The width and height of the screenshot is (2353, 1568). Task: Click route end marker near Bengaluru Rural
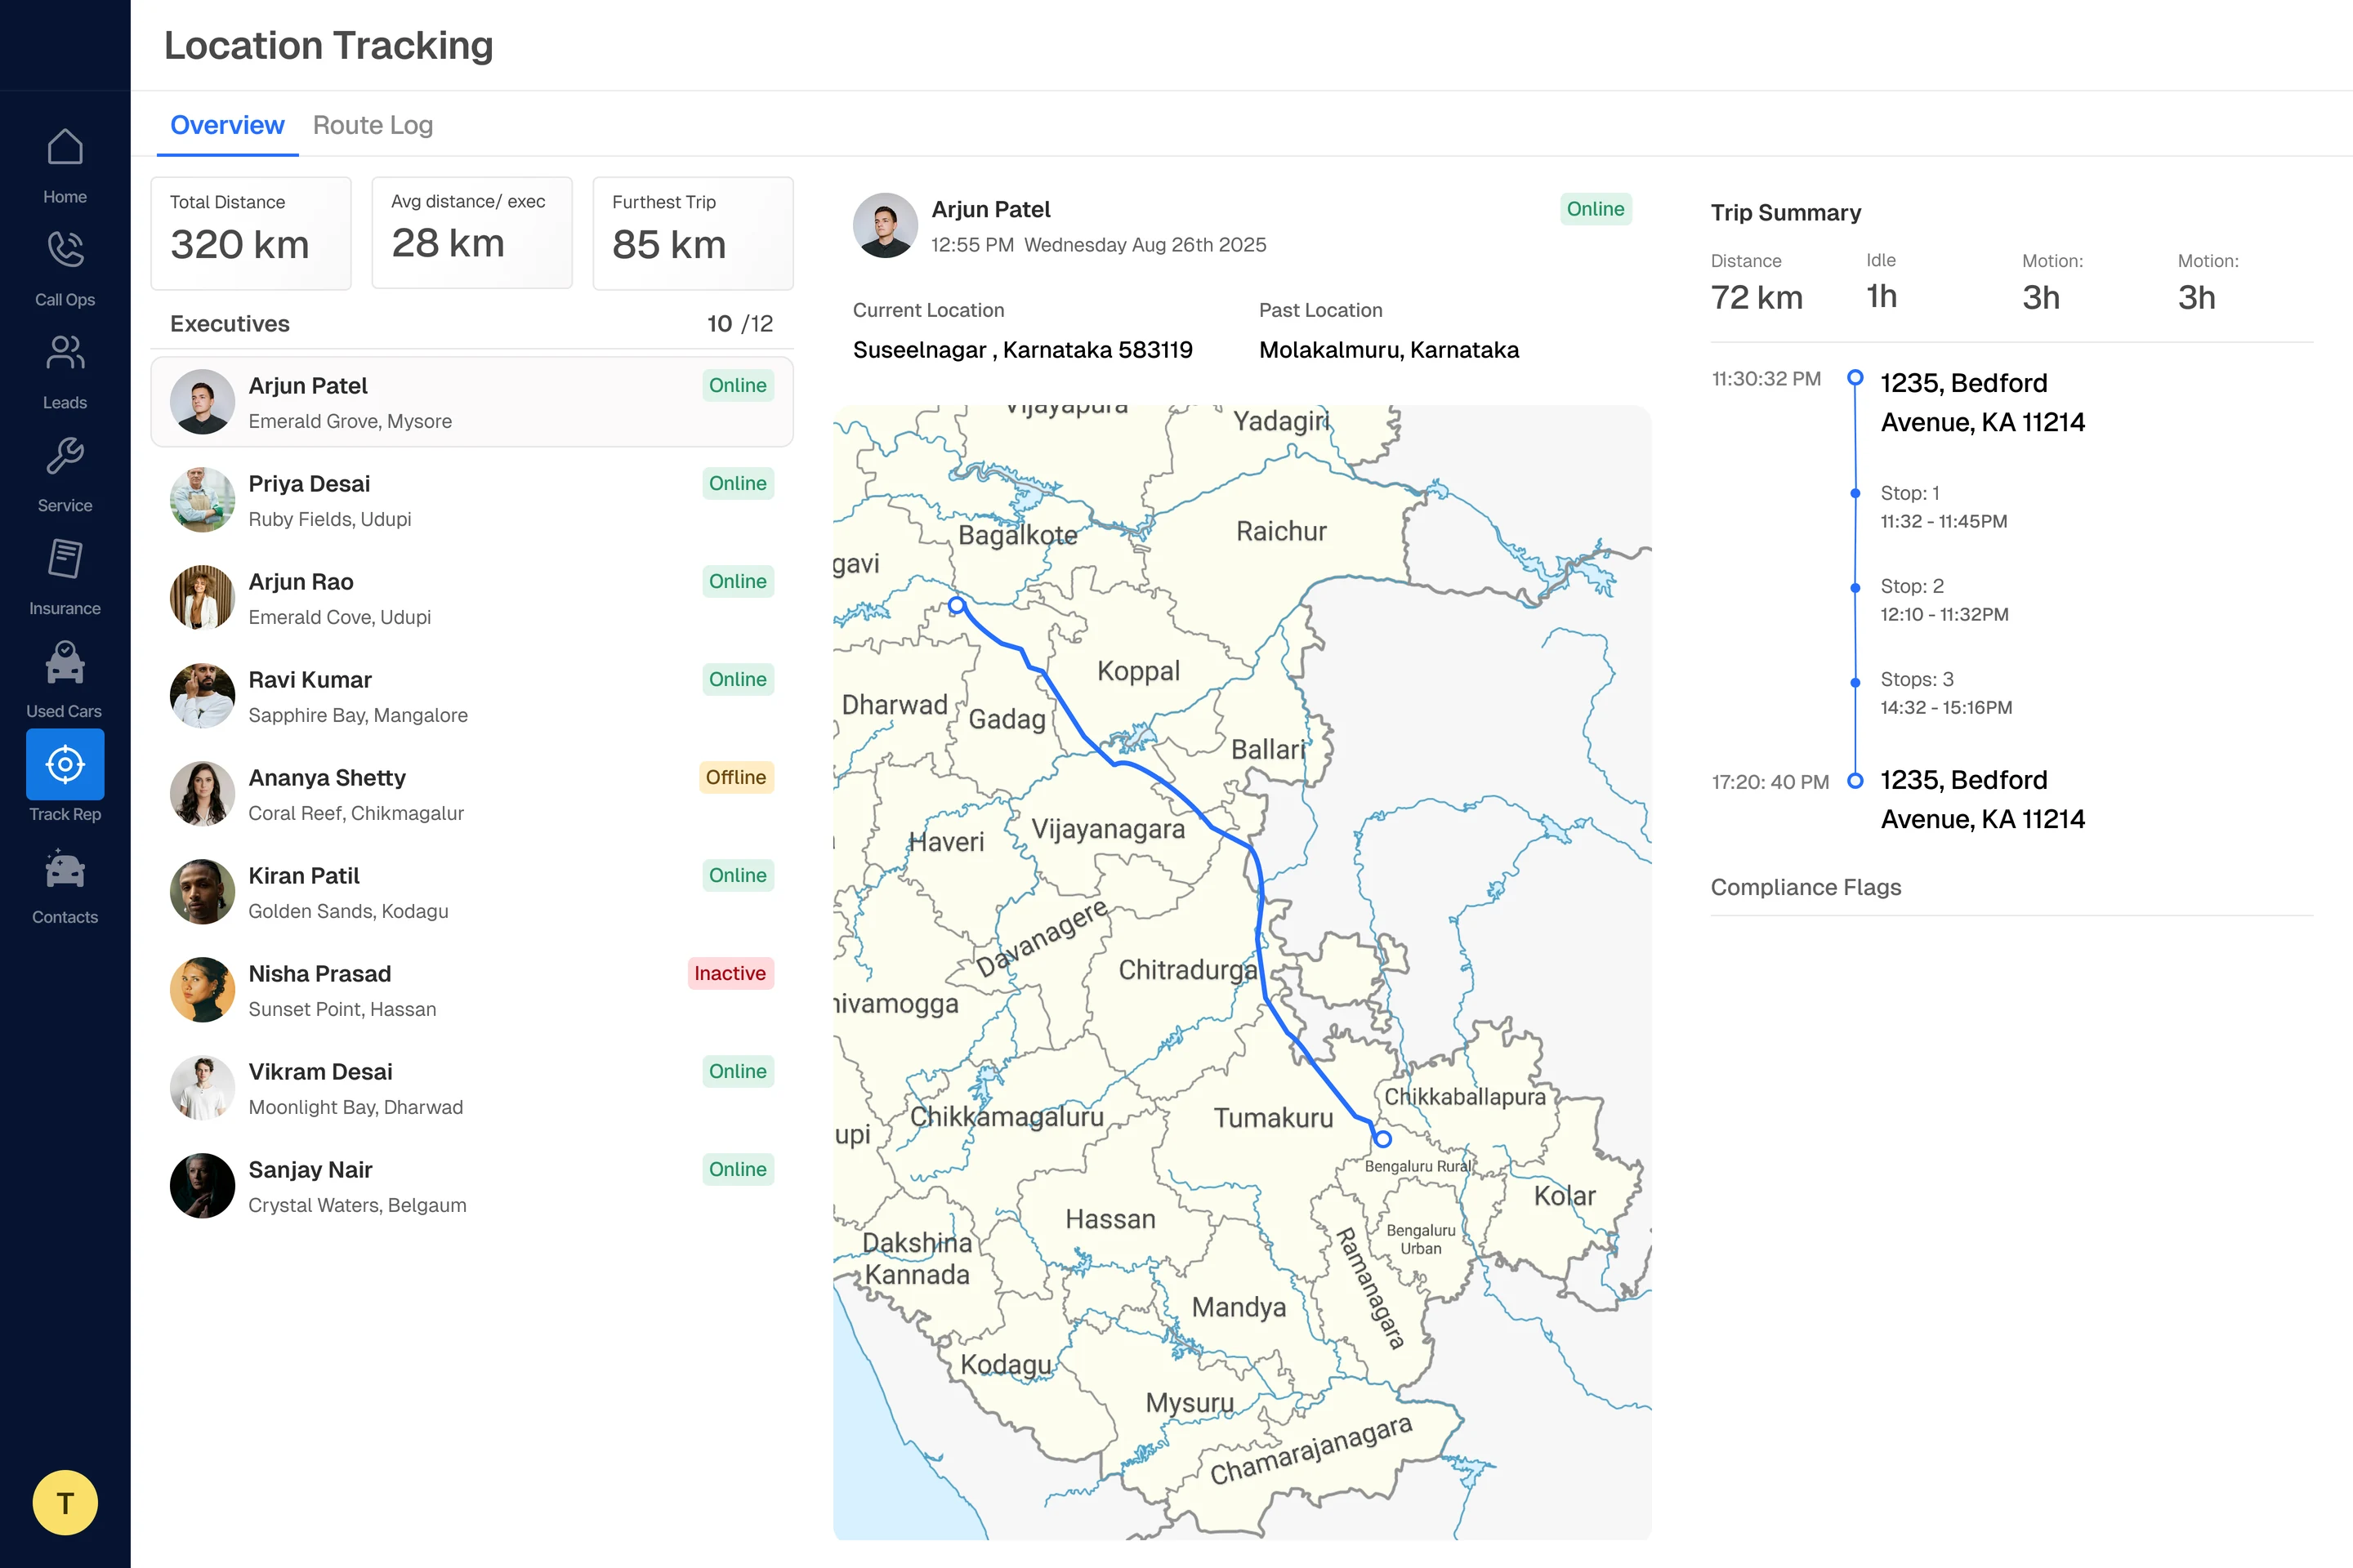click(1382, 1138)
